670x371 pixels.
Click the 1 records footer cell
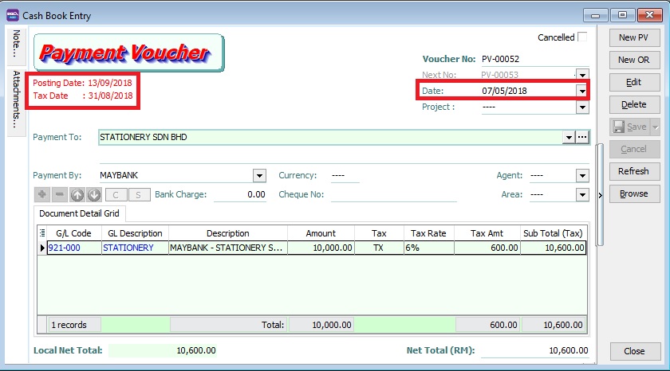pos(74,325)
